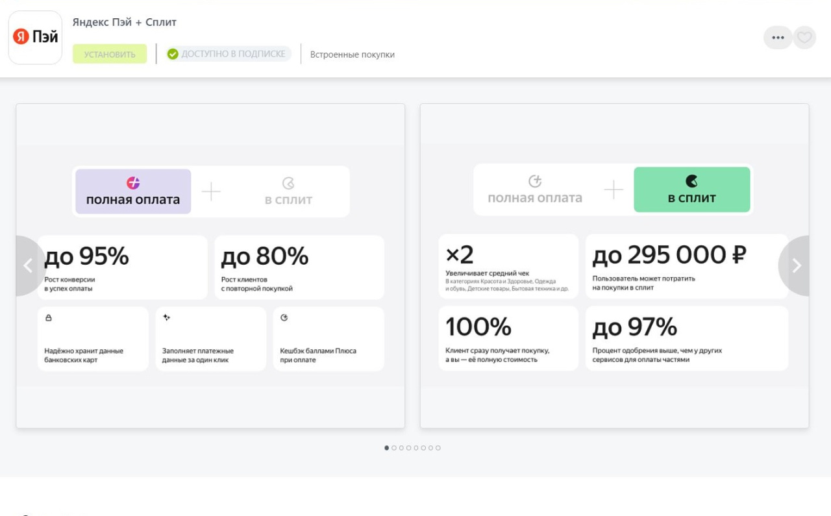
Task: Click the pie icon in green в сплит tile
Action: [x=692, y=181]
